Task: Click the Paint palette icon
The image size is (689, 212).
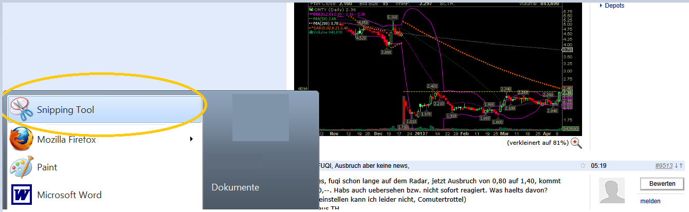Action: click(22, 167)
